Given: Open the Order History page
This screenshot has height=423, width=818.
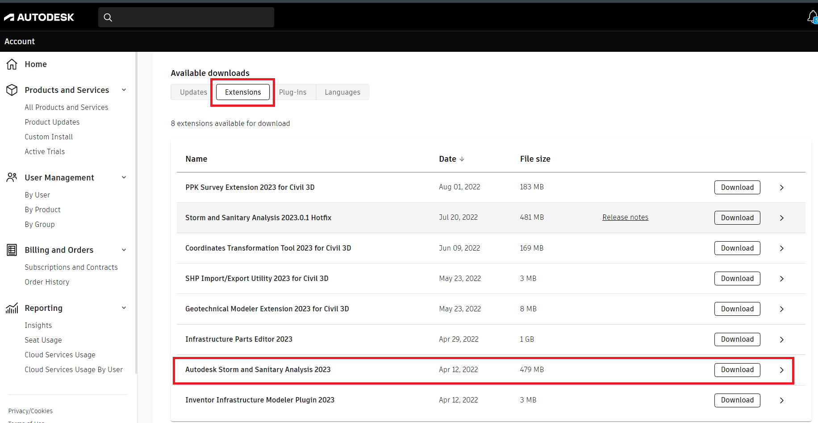Looking at the screenshot, I should click(x=47, y=282).
